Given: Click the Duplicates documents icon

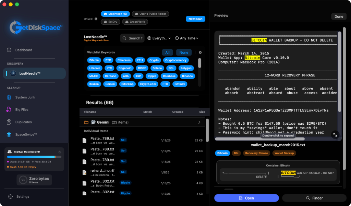Looking at the screenshot, I should pos(9,122).
